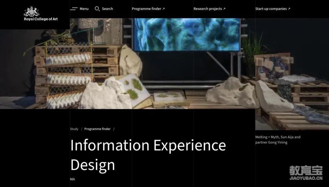
Task: Open the Programme finder link in header
Action: click(x=148, y=9)
